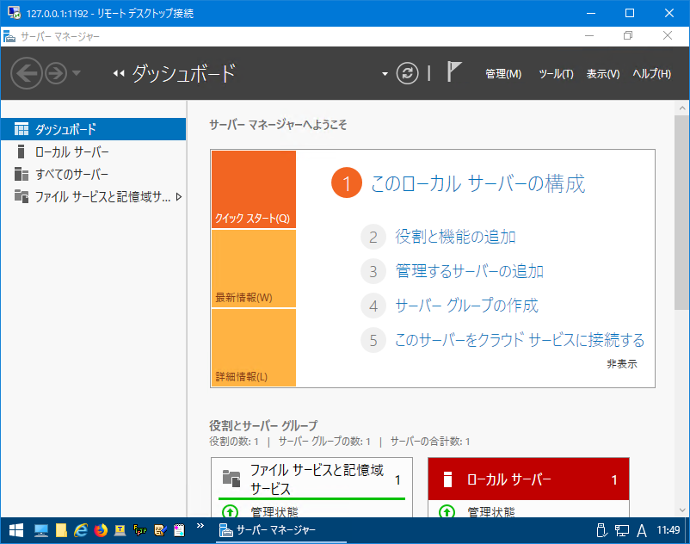Click the Dashboard grid icon in sidebar
Viewport: 690px width, 544px height.
coord(22,129)
